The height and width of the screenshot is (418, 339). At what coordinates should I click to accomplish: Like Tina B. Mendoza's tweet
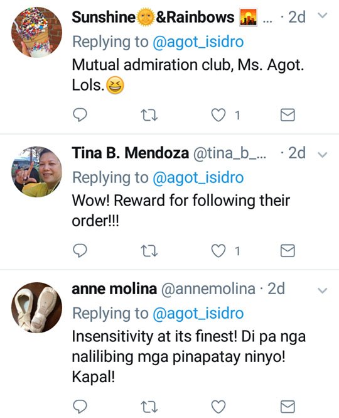click(x=218, y=251)
